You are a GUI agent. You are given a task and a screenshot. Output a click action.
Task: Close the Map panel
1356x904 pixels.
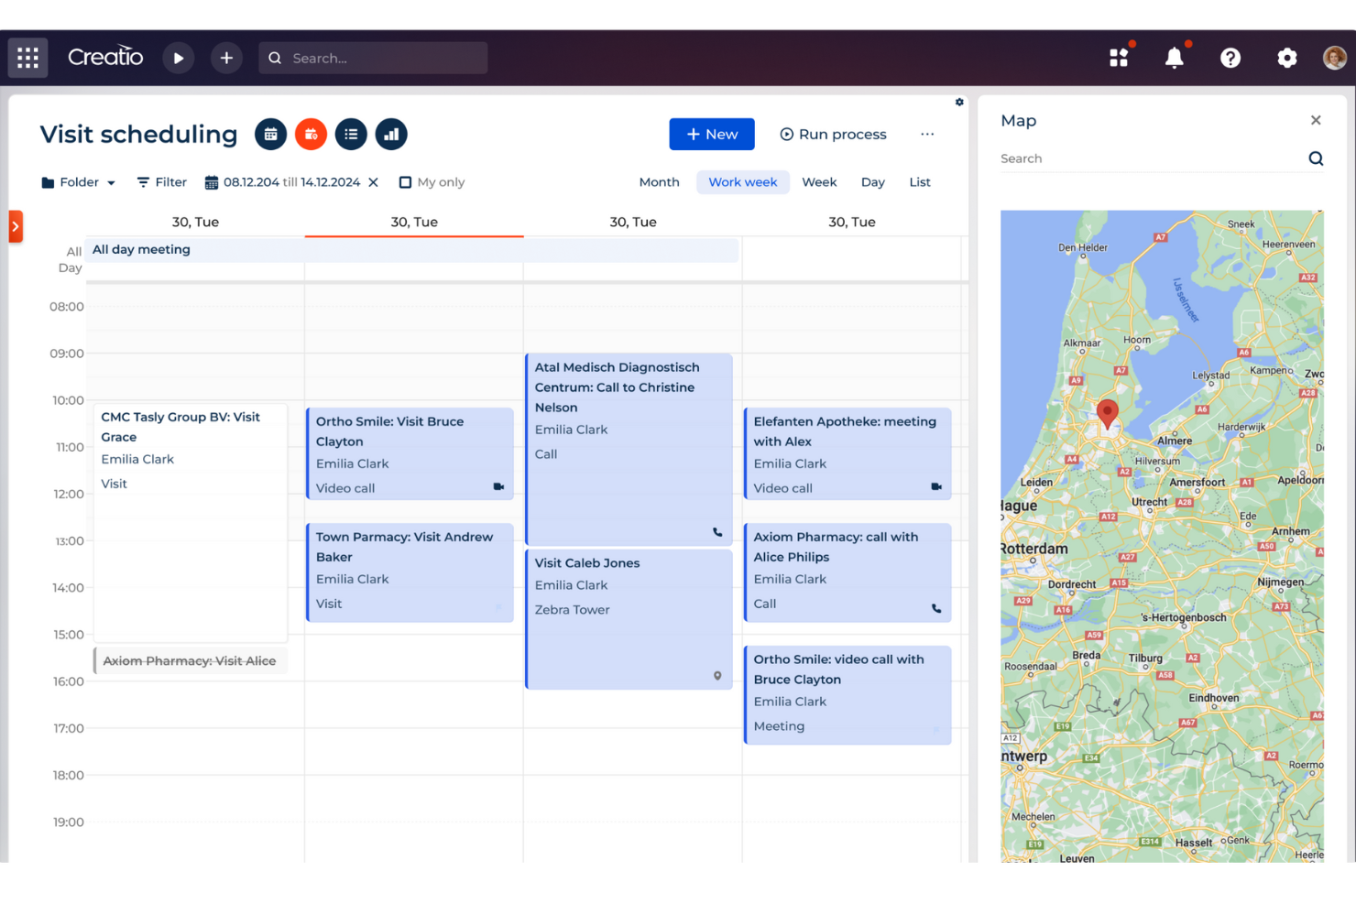pyautogui.click(x=1316, y=120)
